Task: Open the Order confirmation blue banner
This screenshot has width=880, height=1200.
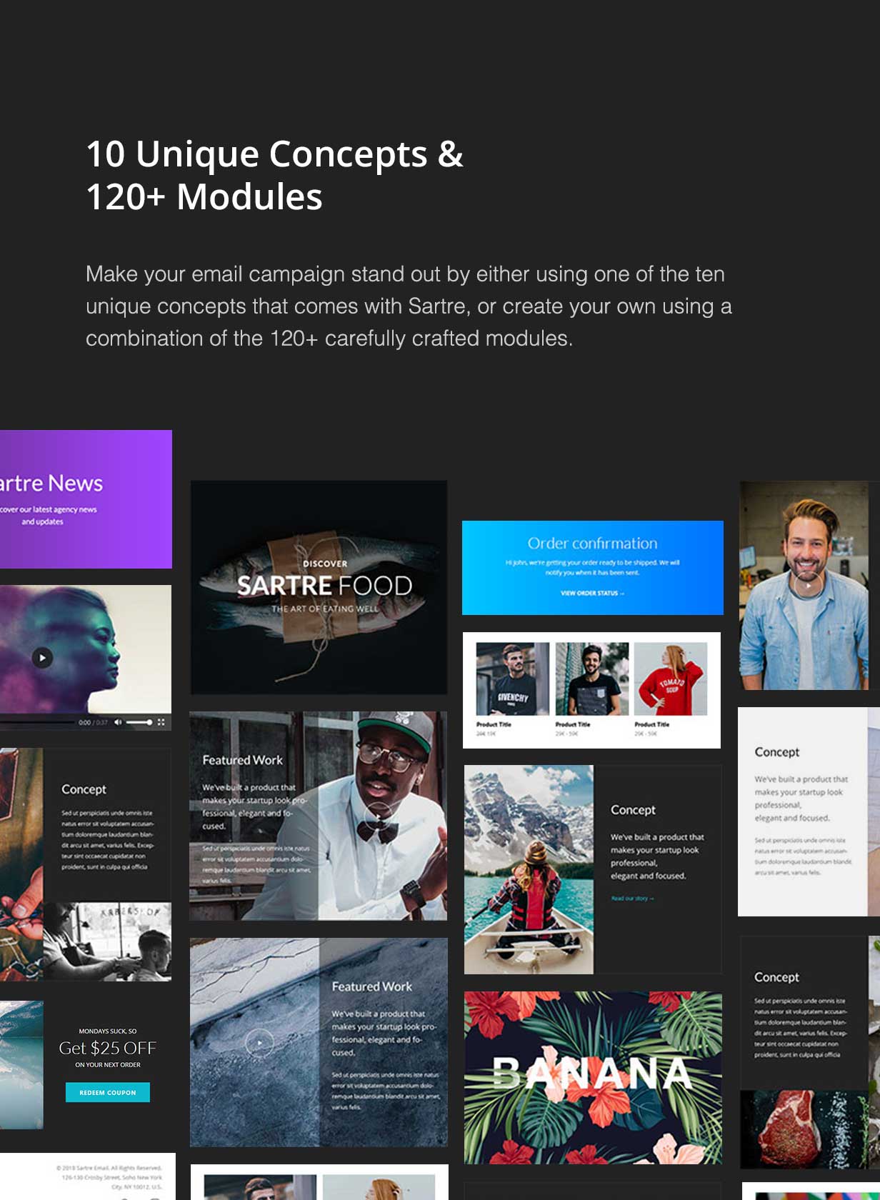Action: point(593,568)
